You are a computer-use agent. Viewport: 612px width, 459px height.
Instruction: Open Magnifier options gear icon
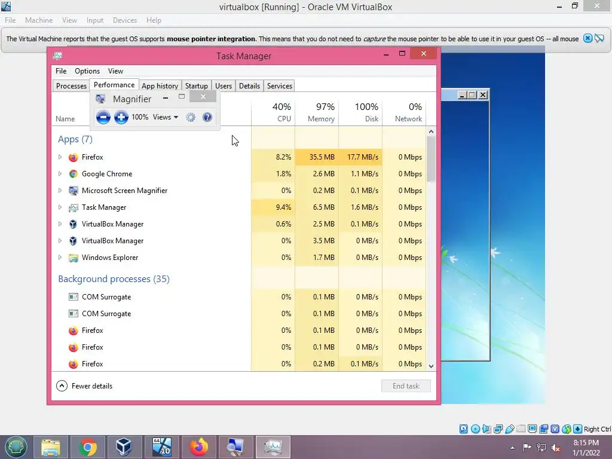click(191, 117)
